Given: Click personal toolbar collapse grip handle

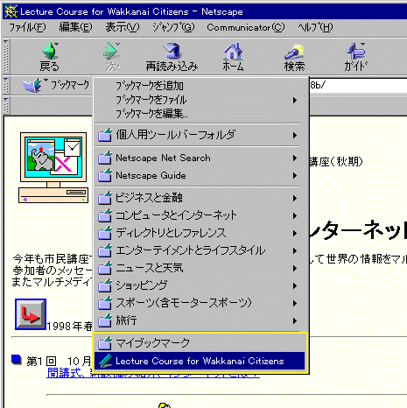Looking at the screenshot, I should tap(6, 105).
